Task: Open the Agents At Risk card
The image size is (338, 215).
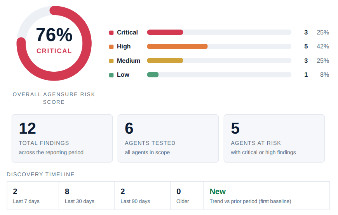Action: point(274,138)
